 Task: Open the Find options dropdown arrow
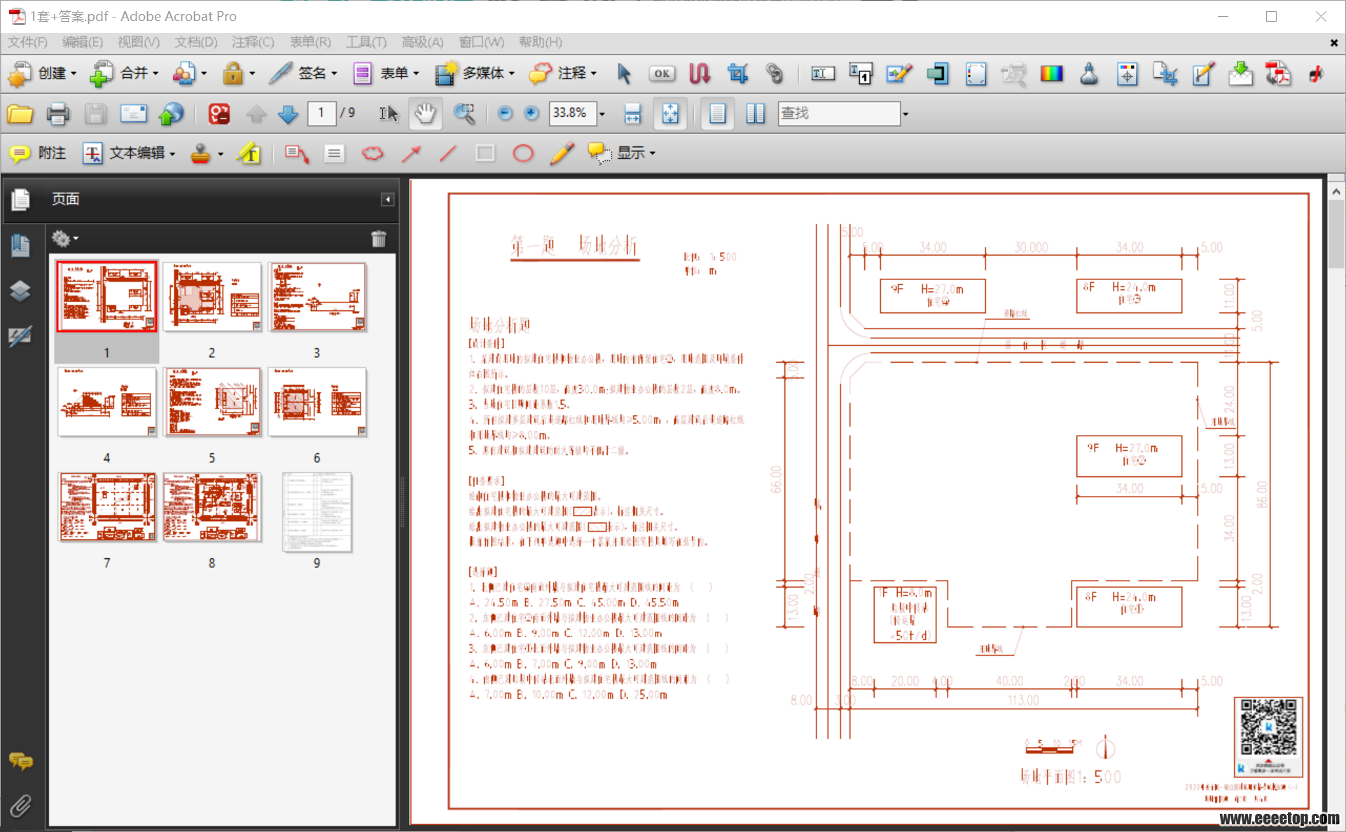905,114
